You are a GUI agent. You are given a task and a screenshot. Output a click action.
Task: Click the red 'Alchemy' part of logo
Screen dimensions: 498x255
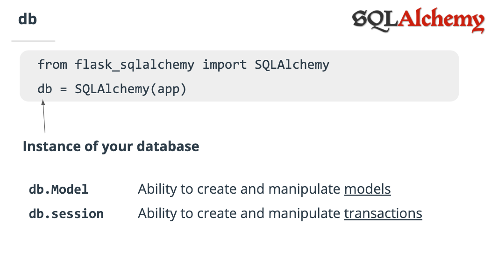pyautogui.click(x=441, y=20)
